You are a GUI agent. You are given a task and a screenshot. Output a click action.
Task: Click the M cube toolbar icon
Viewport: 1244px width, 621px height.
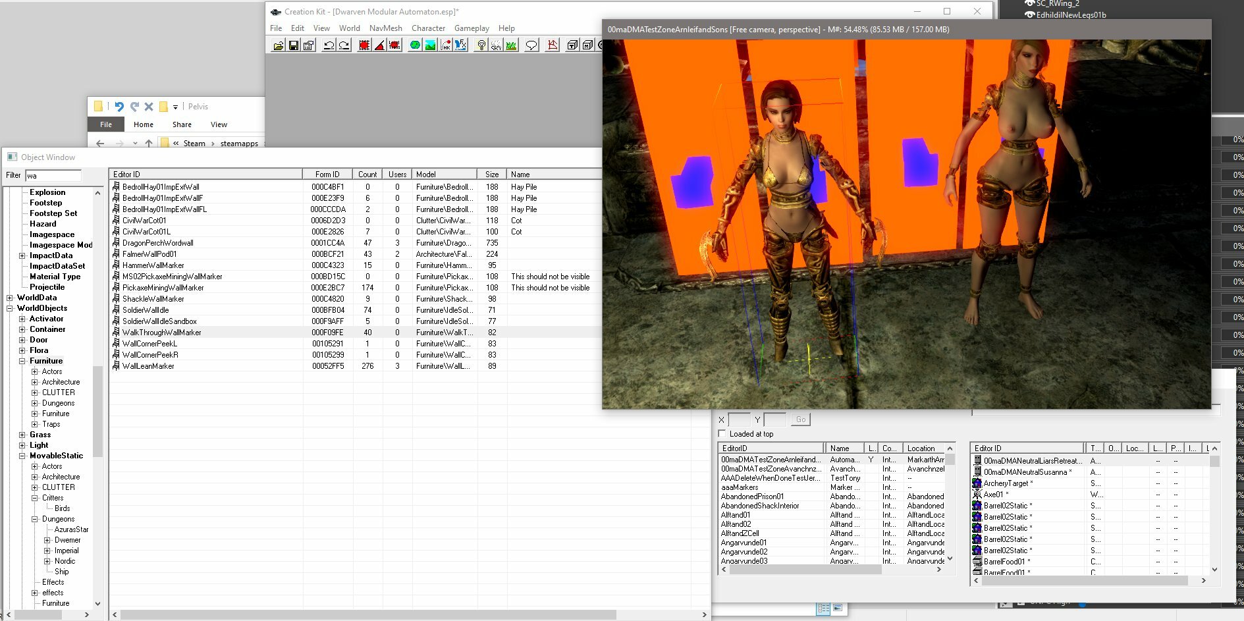point(587,45)
